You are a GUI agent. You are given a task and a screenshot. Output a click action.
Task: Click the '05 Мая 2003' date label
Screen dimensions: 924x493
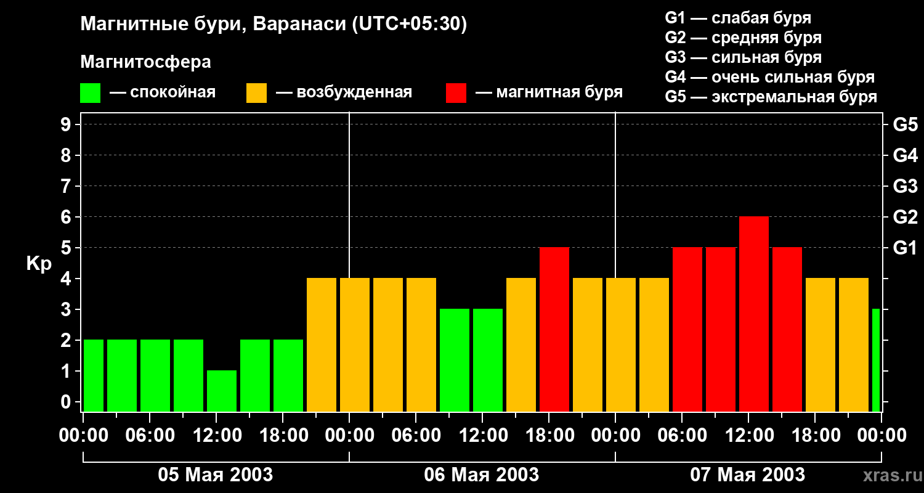click(x=216, y=475)
